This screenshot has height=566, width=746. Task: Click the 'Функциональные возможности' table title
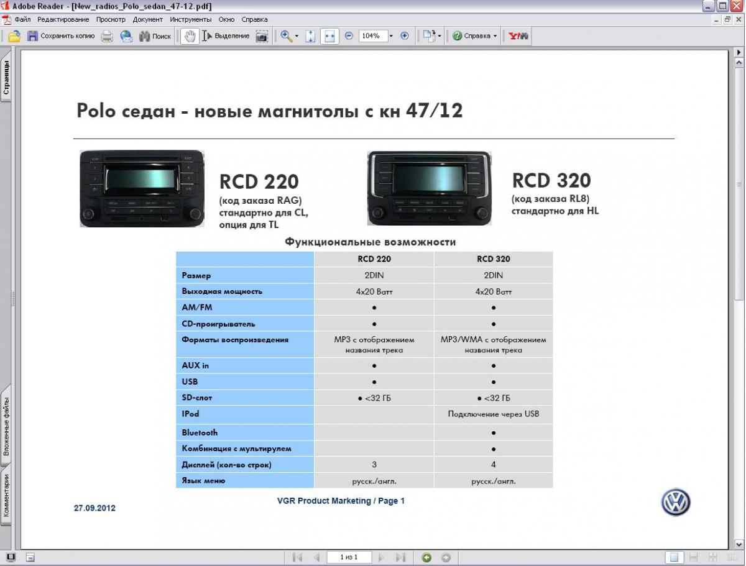(371, 242)
